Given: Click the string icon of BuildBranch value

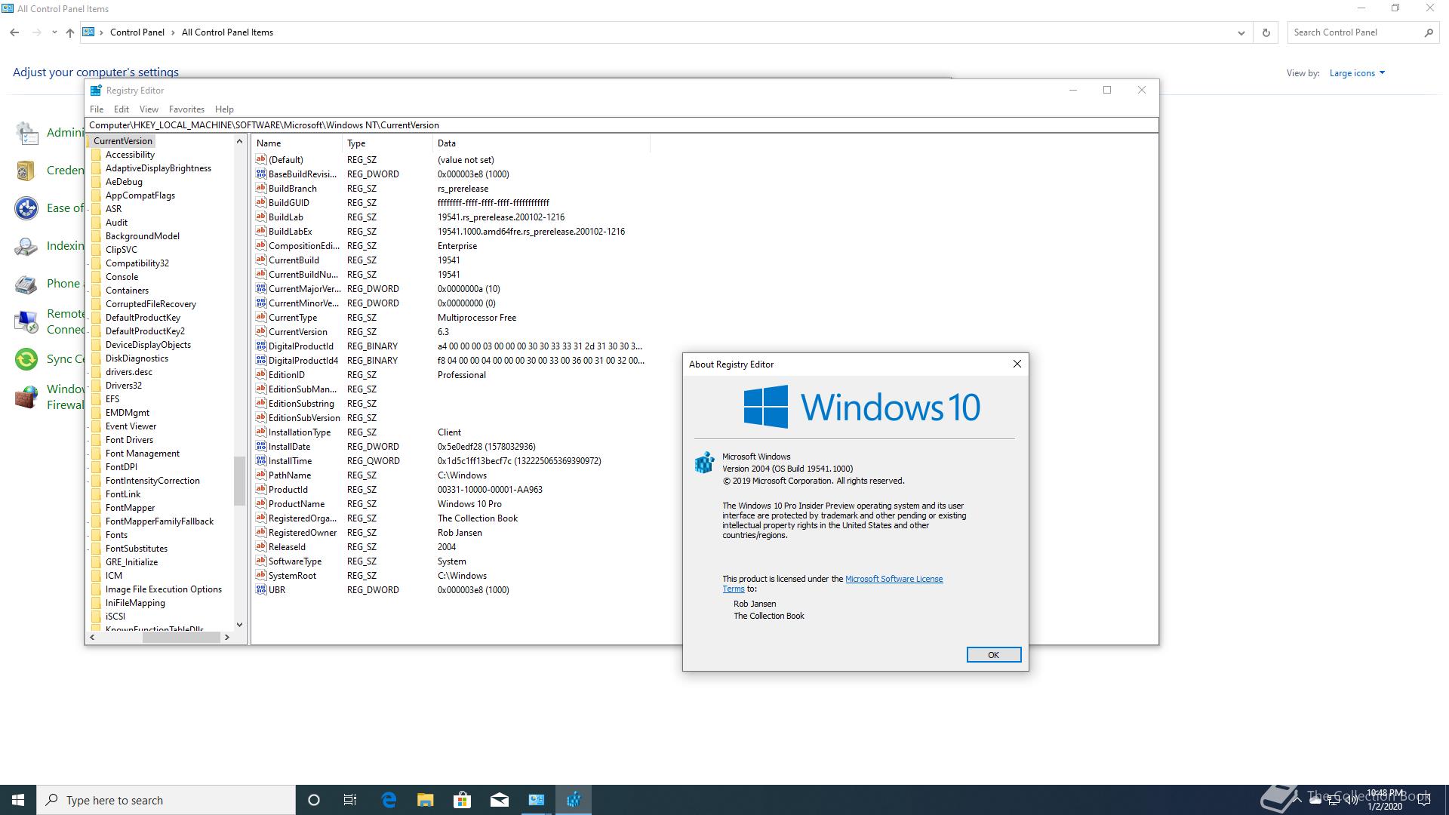Looking at the screenshot, I should (261, 188).
